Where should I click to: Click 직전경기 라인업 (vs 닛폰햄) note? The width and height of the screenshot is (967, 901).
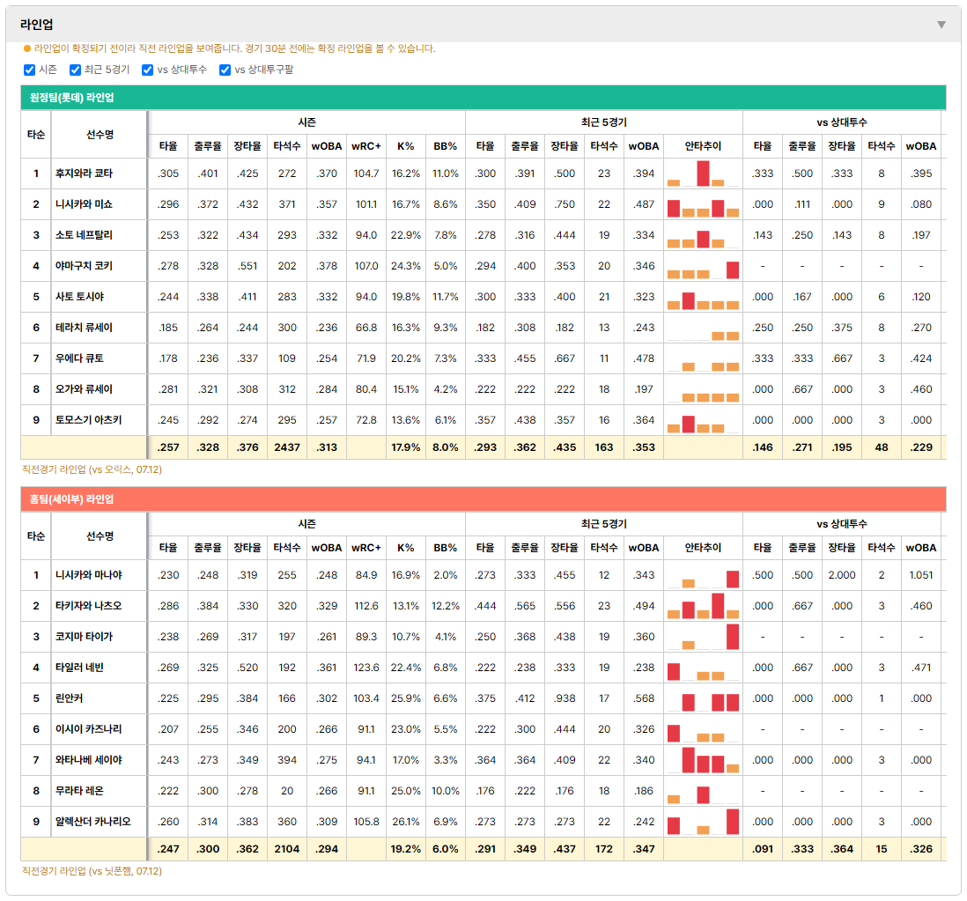(92, 871)
